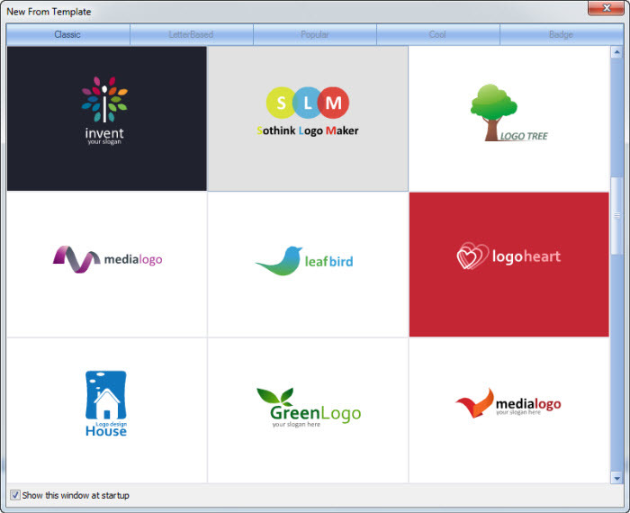Pick the red logoheart template

pos(509,265)
